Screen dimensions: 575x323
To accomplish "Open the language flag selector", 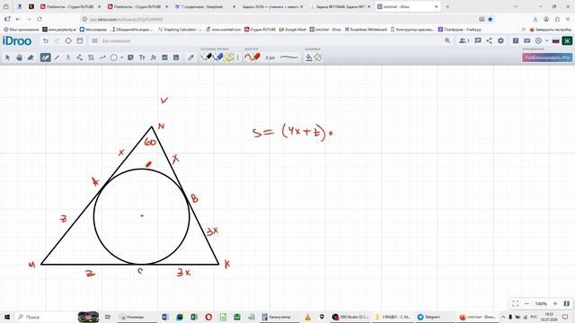I will [555, 40].
